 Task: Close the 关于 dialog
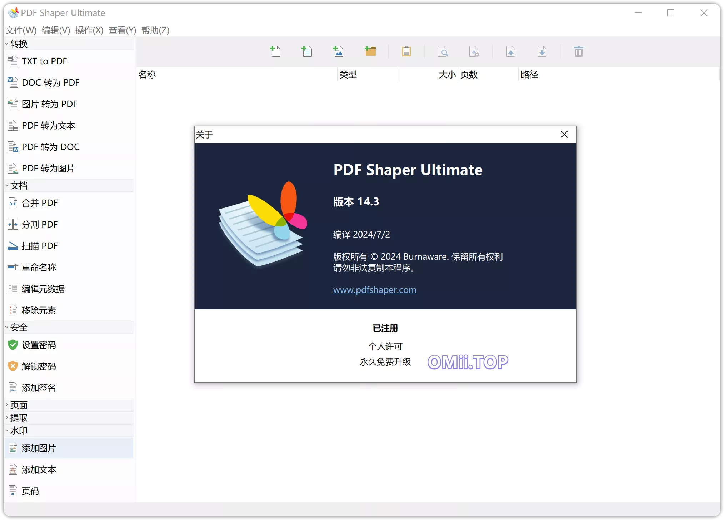point(564,135)
